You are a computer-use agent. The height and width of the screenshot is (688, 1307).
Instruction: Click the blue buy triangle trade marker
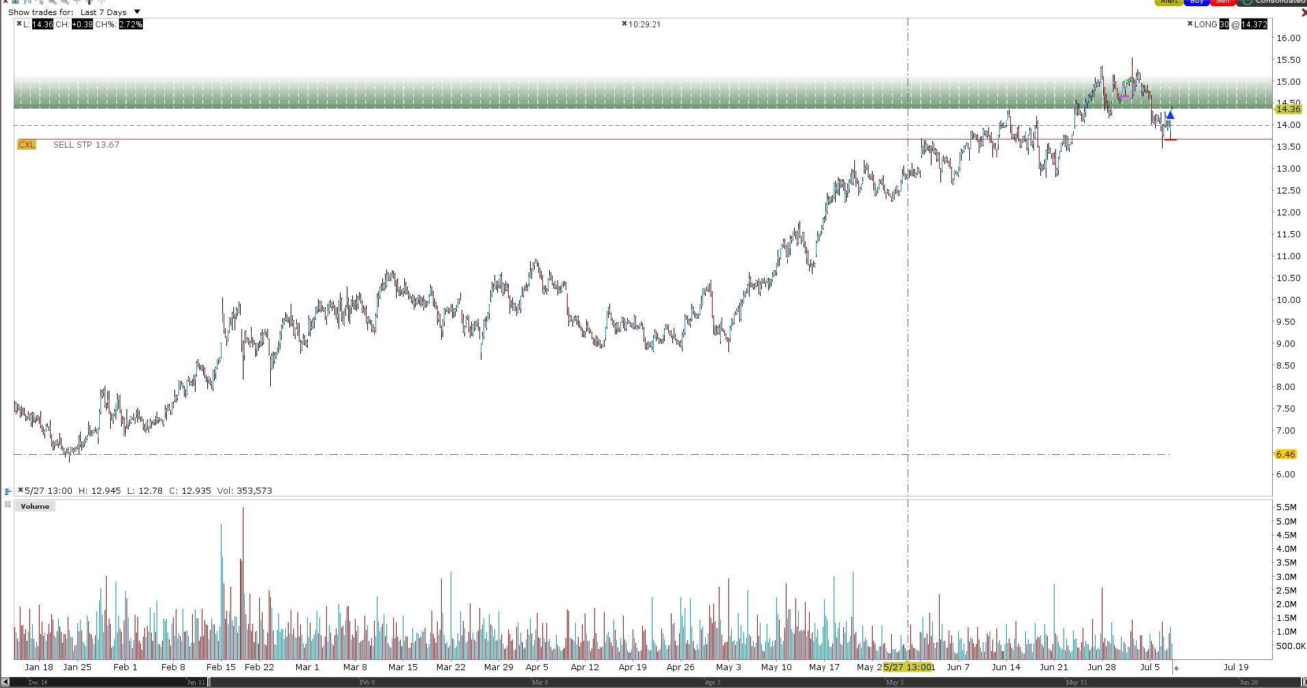[1170, 115]
